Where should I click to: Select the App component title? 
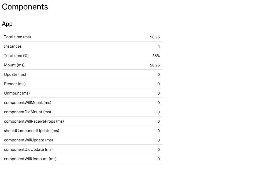7,24
